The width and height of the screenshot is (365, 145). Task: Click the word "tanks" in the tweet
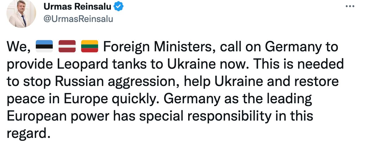pyautogui.click(x=129, y=65)
